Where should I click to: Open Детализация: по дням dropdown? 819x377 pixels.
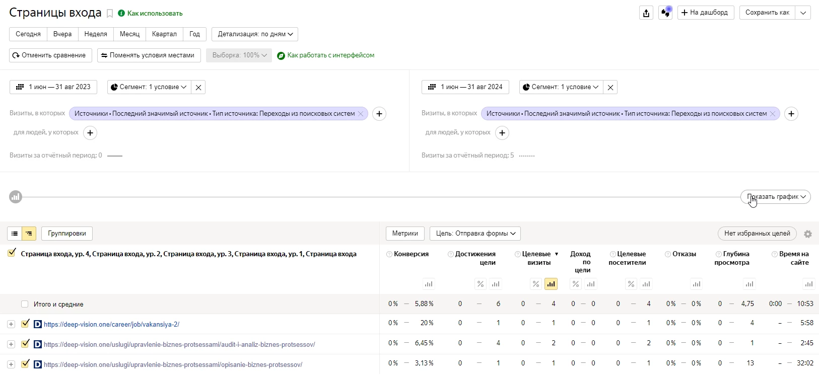click(255, 34)
